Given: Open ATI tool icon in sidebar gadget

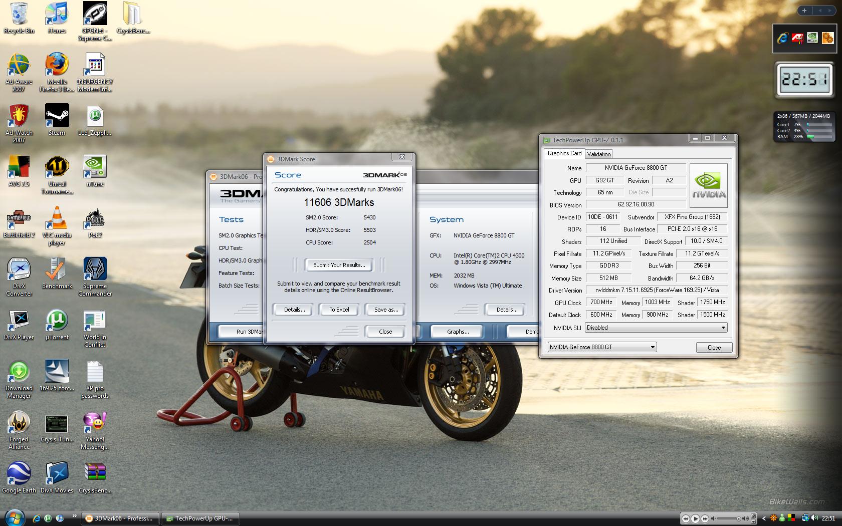Looking at the screenshot, I should point(797,38).
